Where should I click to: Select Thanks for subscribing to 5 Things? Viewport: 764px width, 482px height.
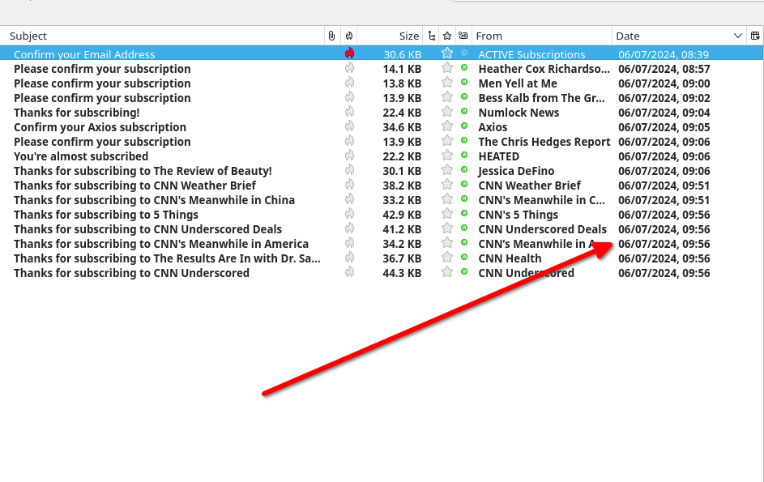pos(106,215)
